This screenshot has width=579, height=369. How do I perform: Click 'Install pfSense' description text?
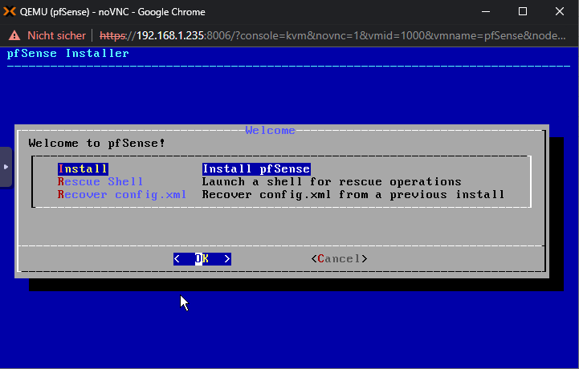click(x=256, y=169)
